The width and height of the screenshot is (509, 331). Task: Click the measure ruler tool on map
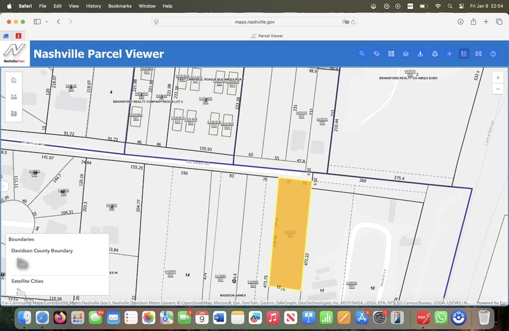(x=14, y=97)
